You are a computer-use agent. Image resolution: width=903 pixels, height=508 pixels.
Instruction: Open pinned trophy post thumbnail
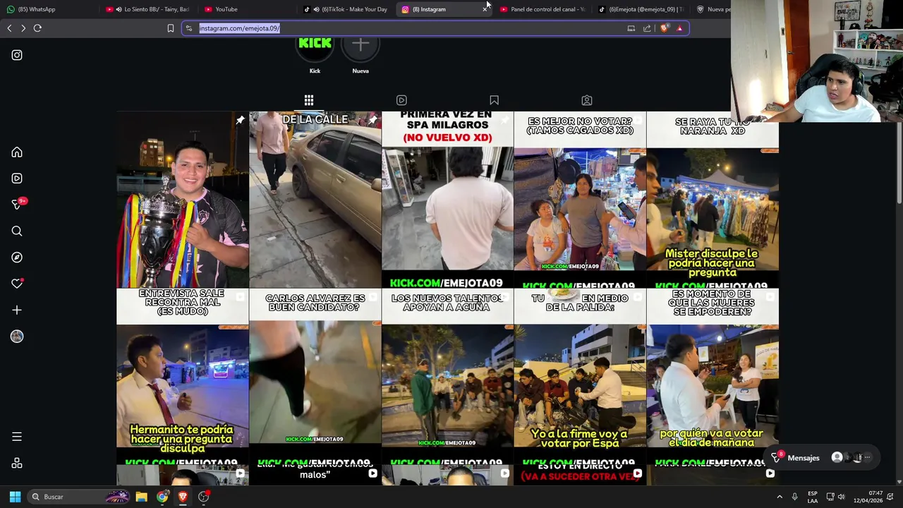point(183,200)
